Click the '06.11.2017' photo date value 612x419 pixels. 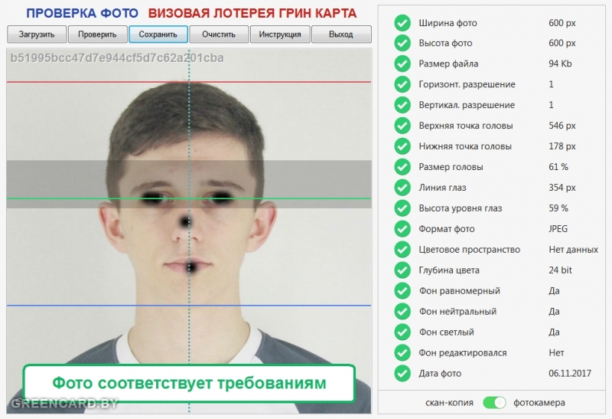coord(570,373)
